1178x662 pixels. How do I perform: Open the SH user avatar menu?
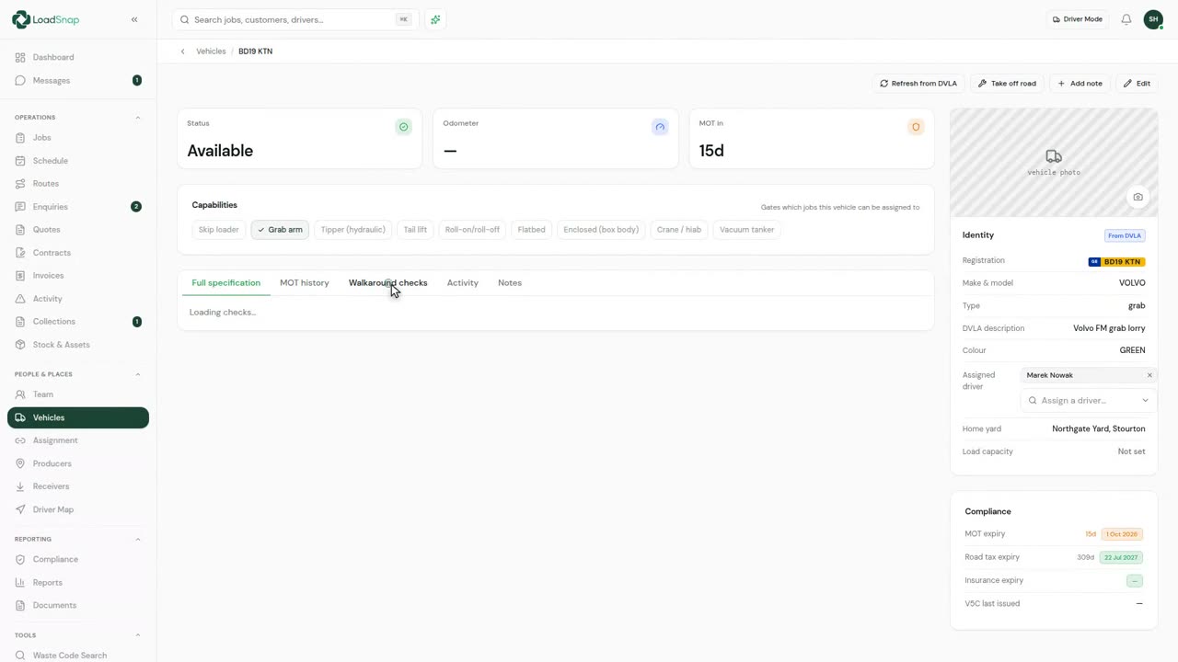click(x=1153, y=19)
